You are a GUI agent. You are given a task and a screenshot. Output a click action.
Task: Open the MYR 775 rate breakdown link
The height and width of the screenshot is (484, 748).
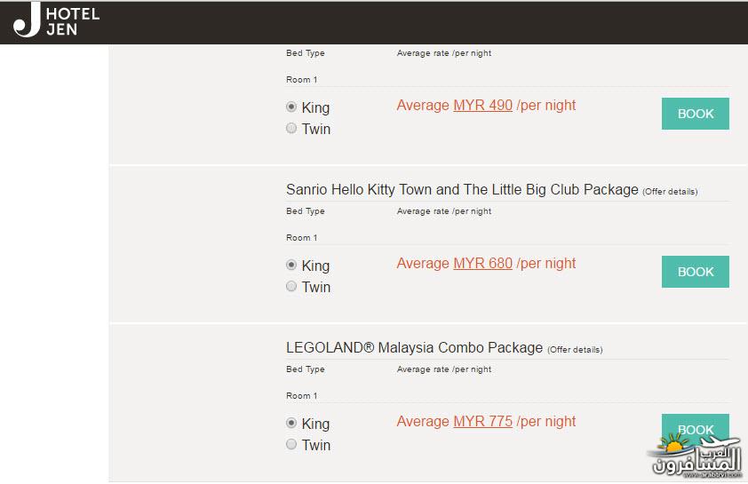tap(482, 422)
